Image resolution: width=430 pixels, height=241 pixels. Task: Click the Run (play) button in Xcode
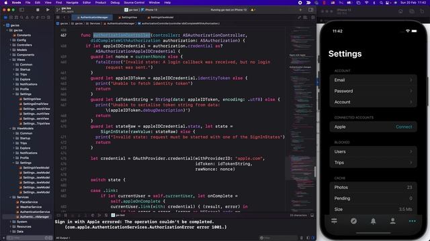[x=48, y=9]
